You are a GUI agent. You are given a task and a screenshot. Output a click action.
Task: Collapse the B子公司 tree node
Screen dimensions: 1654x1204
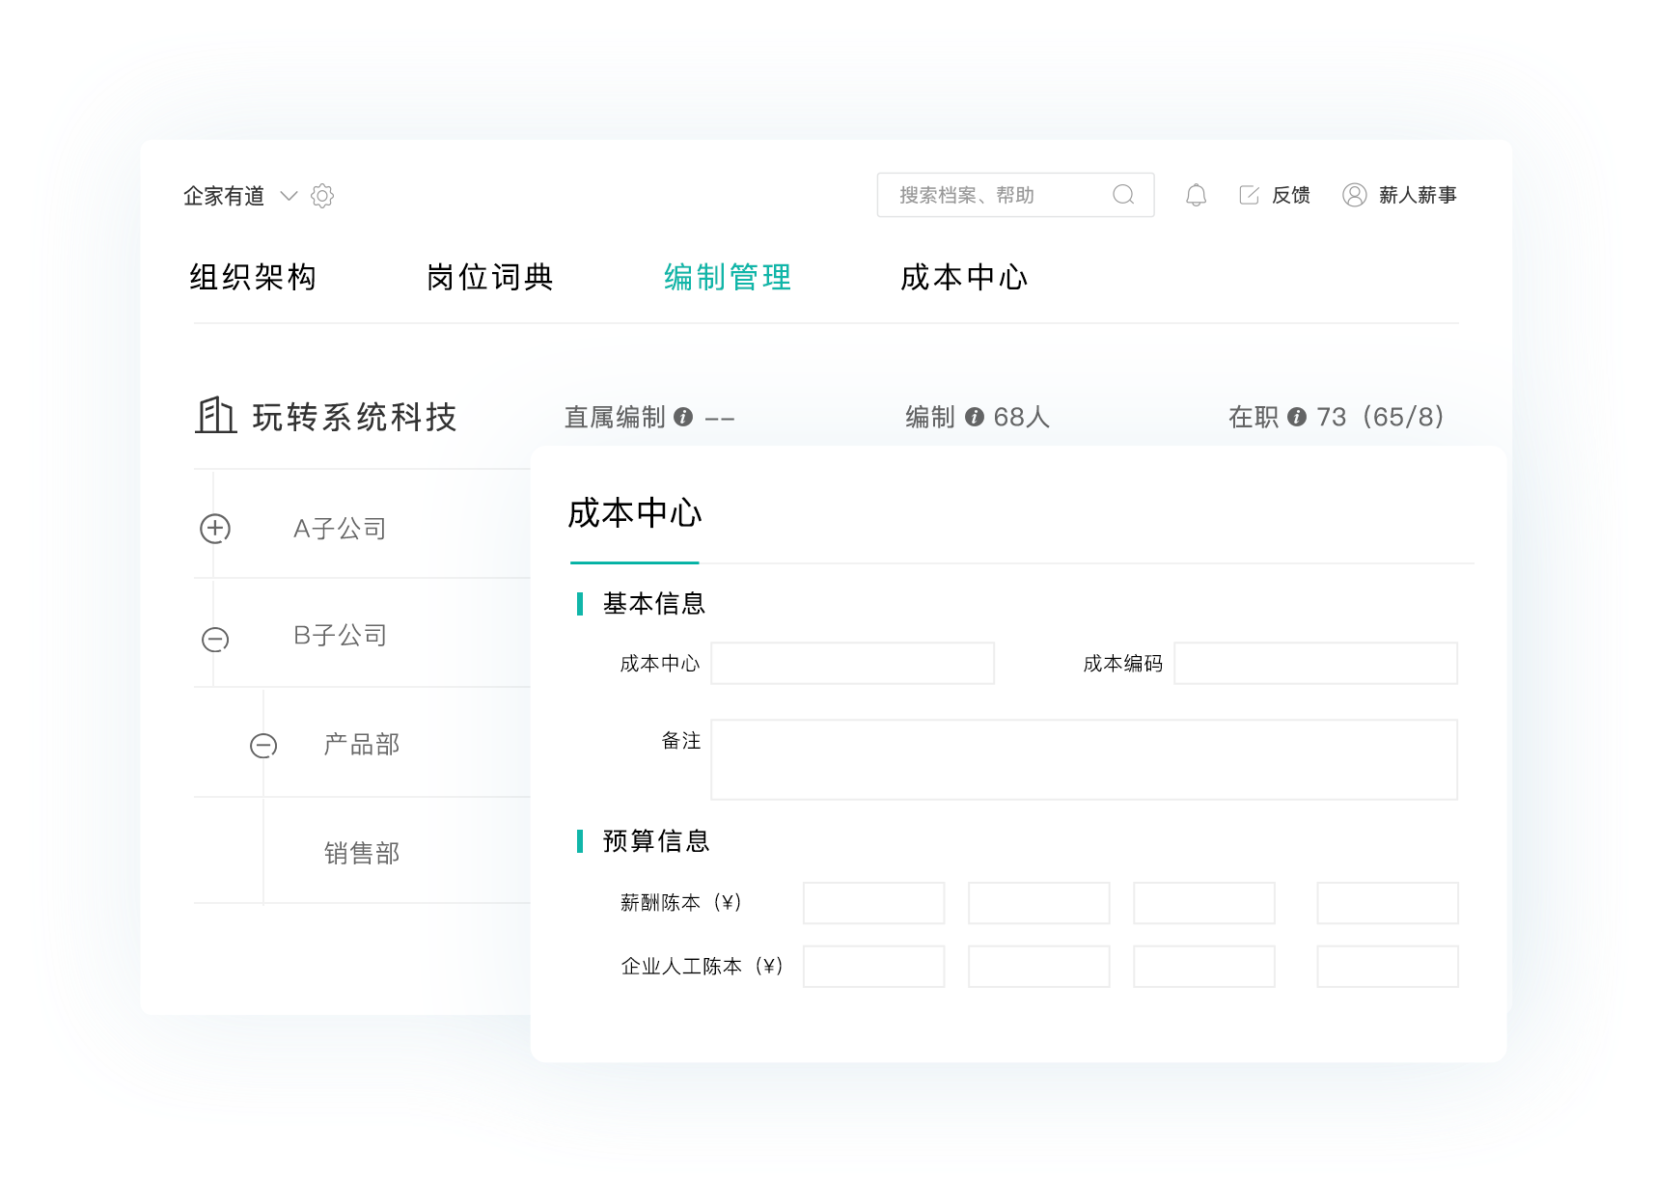[214, 636]
